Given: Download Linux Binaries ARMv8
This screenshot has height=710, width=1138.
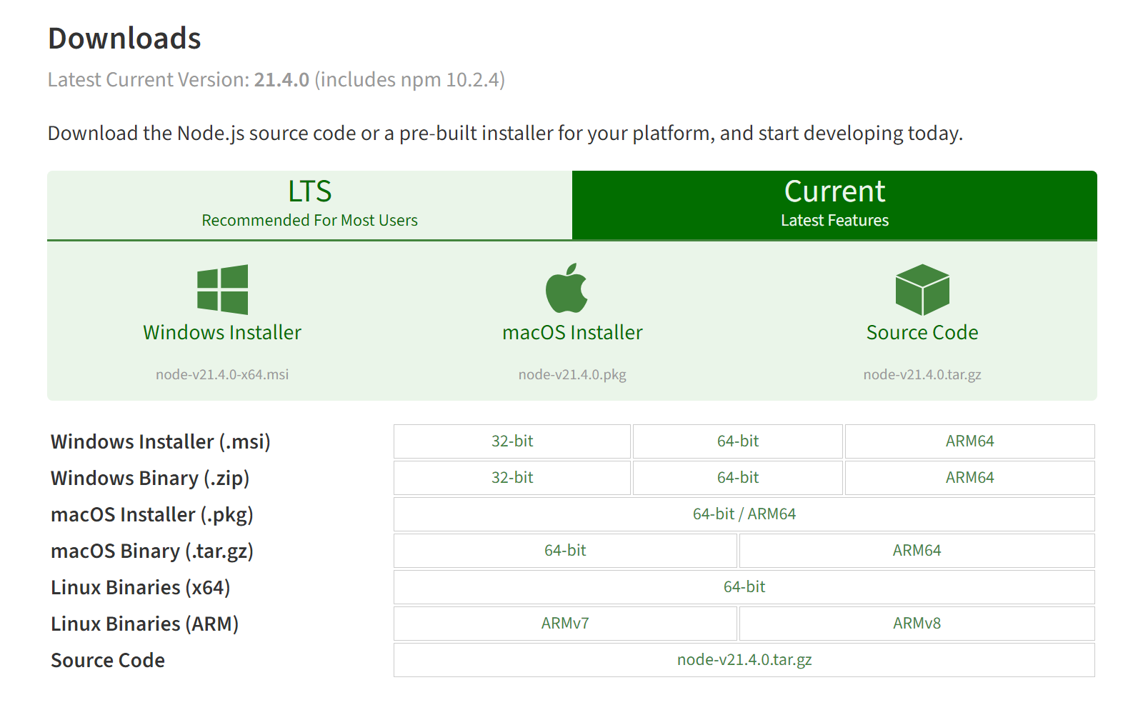Looking at the screenshot, I should [x=917, y=624].
